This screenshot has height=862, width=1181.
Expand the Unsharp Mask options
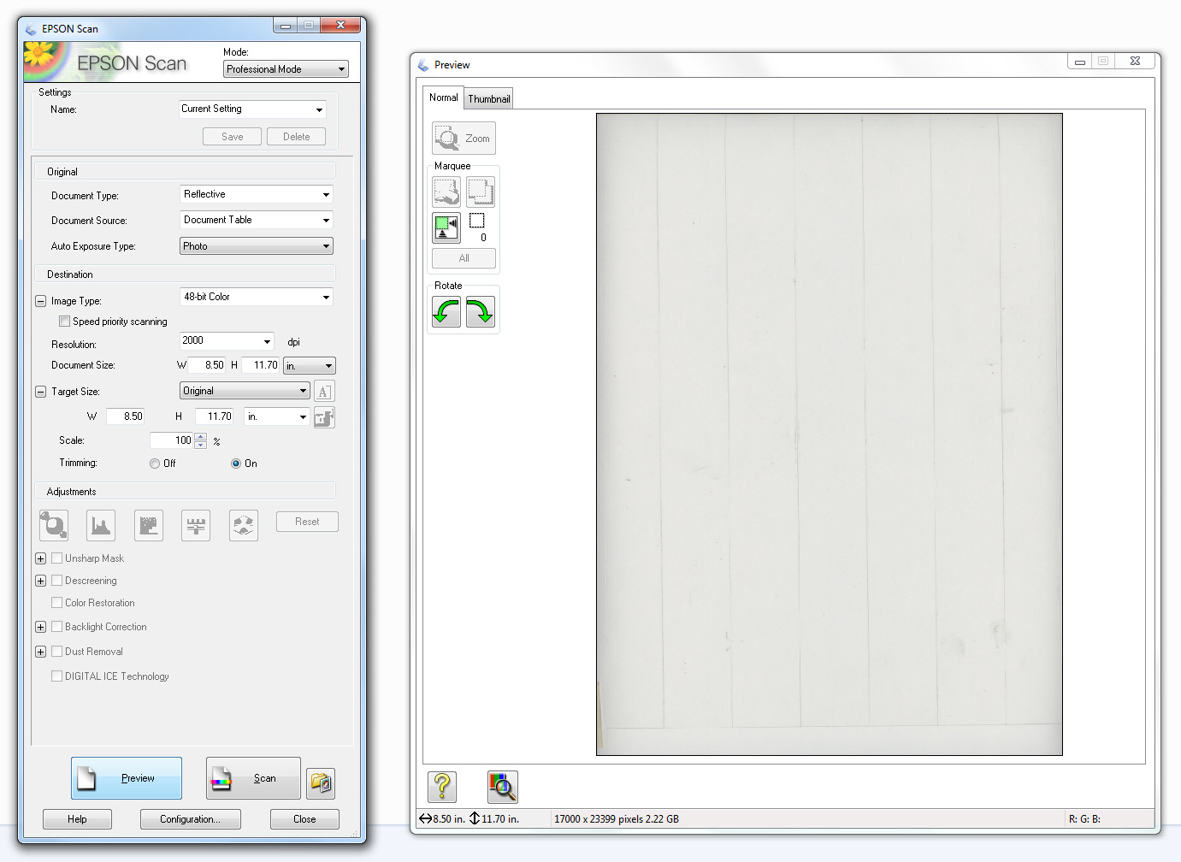coord(40,558)
